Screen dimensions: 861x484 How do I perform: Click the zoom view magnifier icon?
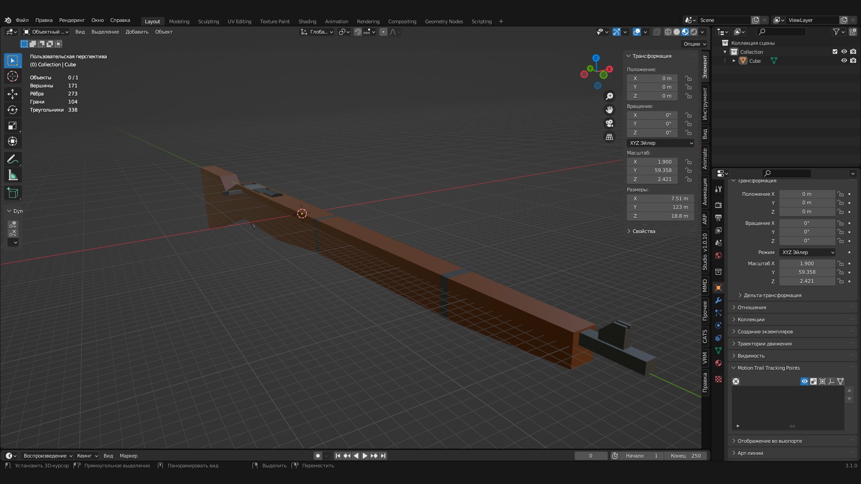click(x=609, y=96)
